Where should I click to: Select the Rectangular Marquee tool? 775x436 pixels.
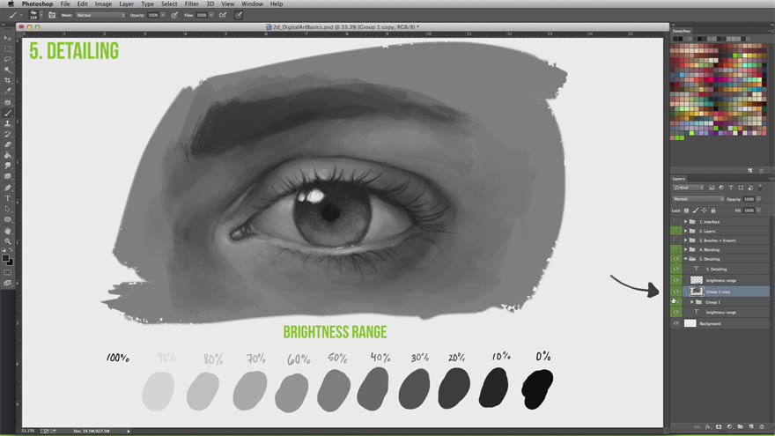click(7, 49)
